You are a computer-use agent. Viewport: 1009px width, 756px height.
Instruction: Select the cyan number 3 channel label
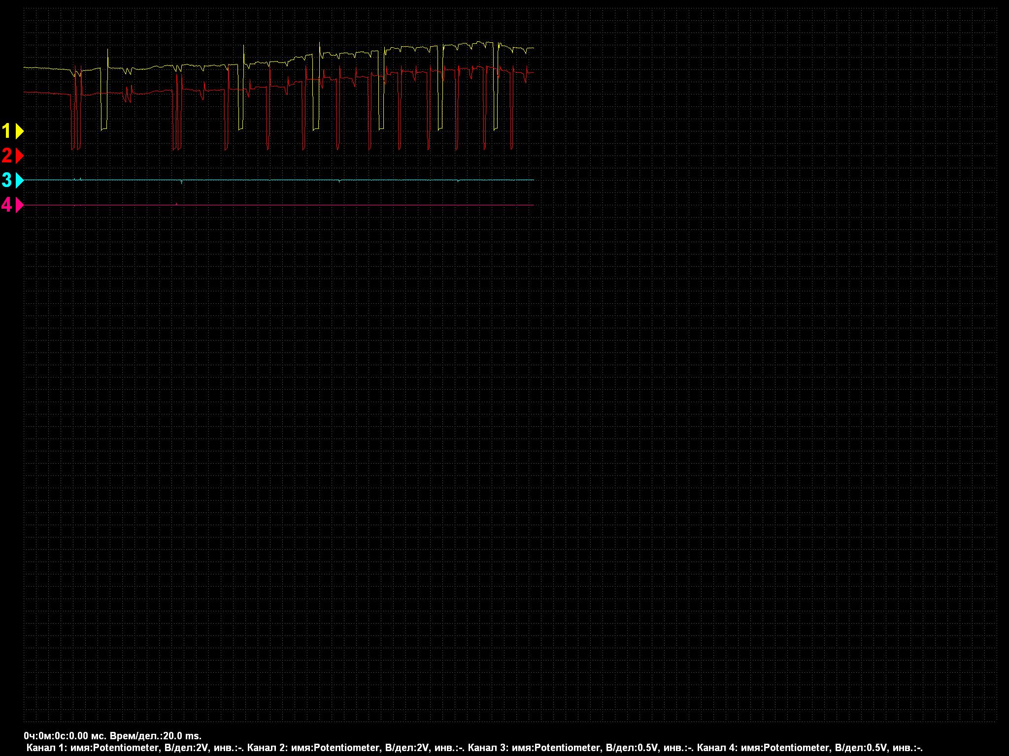point(7,181)
